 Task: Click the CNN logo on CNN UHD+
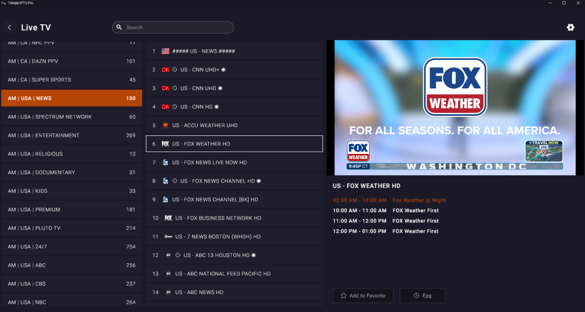click(x=165, y=70)
